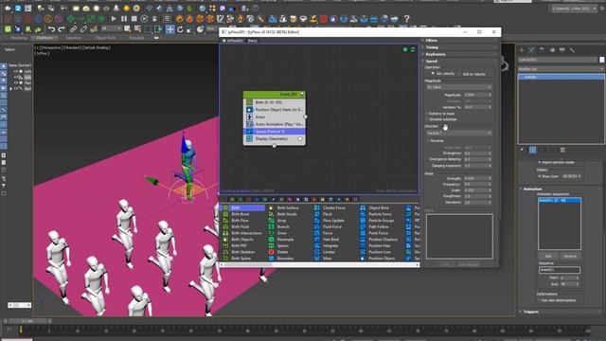Open the Magnitude type dropdown
The image size is (606, 341).
(458, 87)
